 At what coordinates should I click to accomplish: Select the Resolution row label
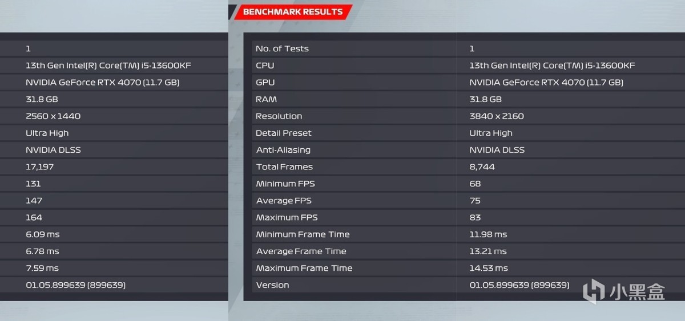tap(279, 116)
